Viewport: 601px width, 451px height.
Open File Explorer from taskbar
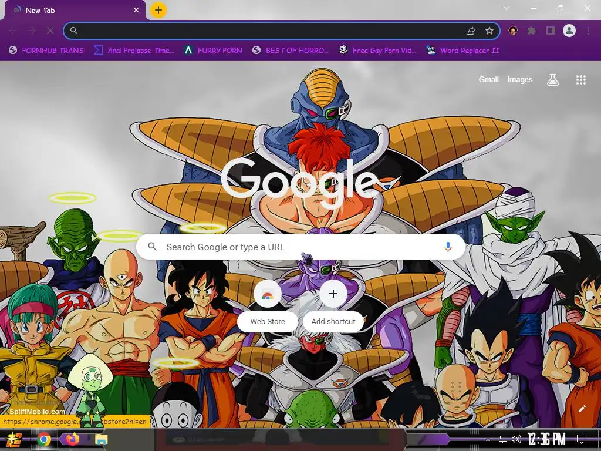click(x=101, y=439)
